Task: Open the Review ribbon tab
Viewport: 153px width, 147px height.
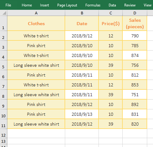Action: point(130,5)
